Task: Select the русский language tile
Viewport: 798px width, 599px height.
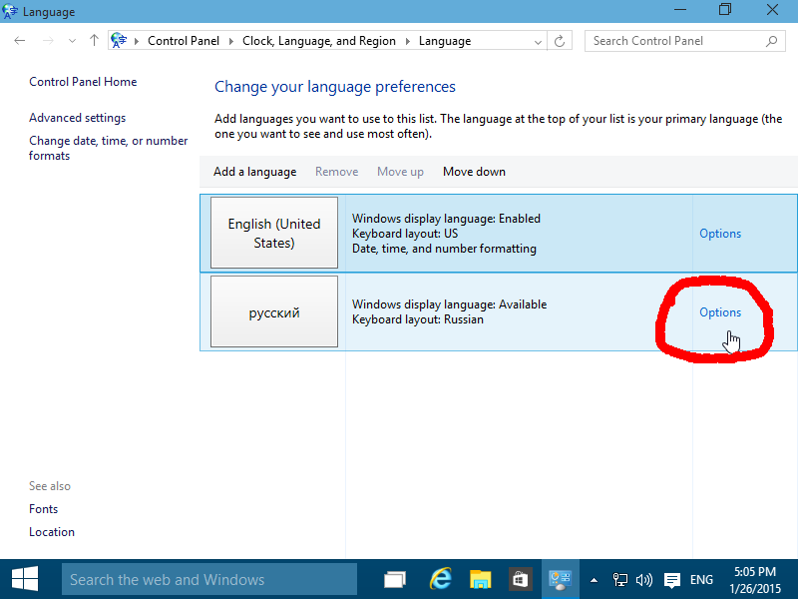Action: [x=274, y=311]
